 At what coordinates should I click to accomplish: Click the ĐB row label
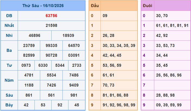tap(9, 16)
